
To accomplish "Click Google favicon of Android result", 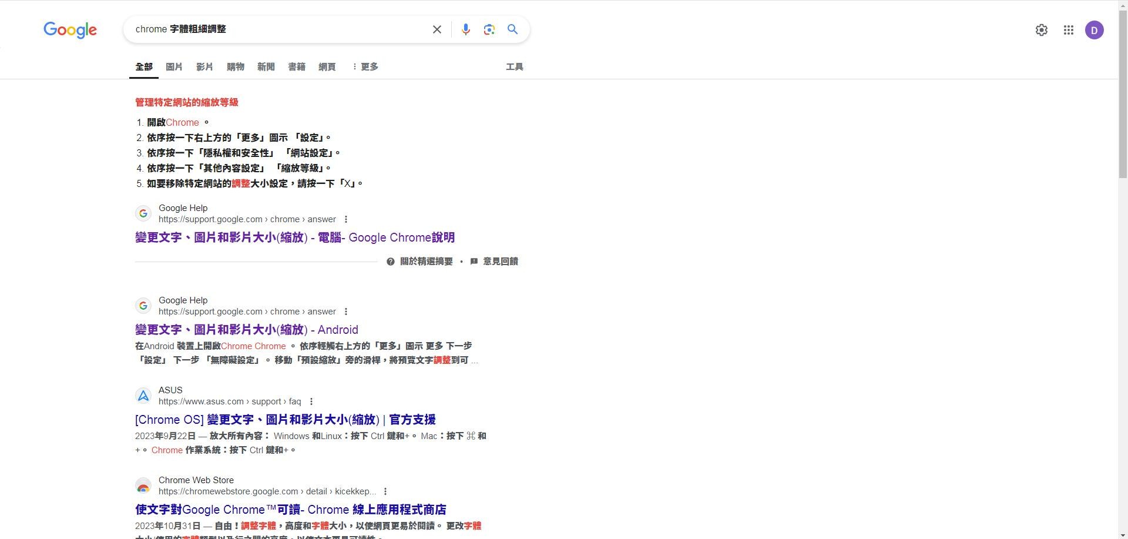I will (x=143, y=306).
